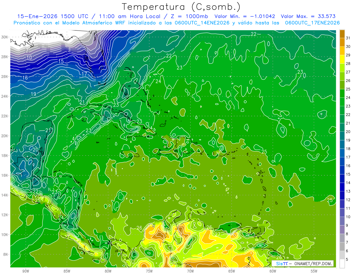Pick the dark blue swatch between legend 13 and 14

(342, 187)
